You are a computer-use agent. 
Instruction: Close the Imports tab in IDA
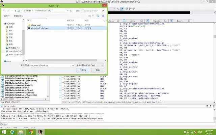click(x=165, y=21)
